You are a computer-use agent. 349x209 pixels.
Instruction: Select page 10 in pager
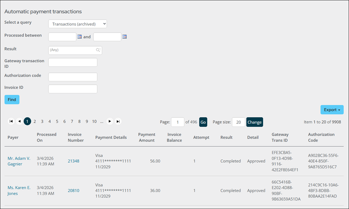coord(94,121)
